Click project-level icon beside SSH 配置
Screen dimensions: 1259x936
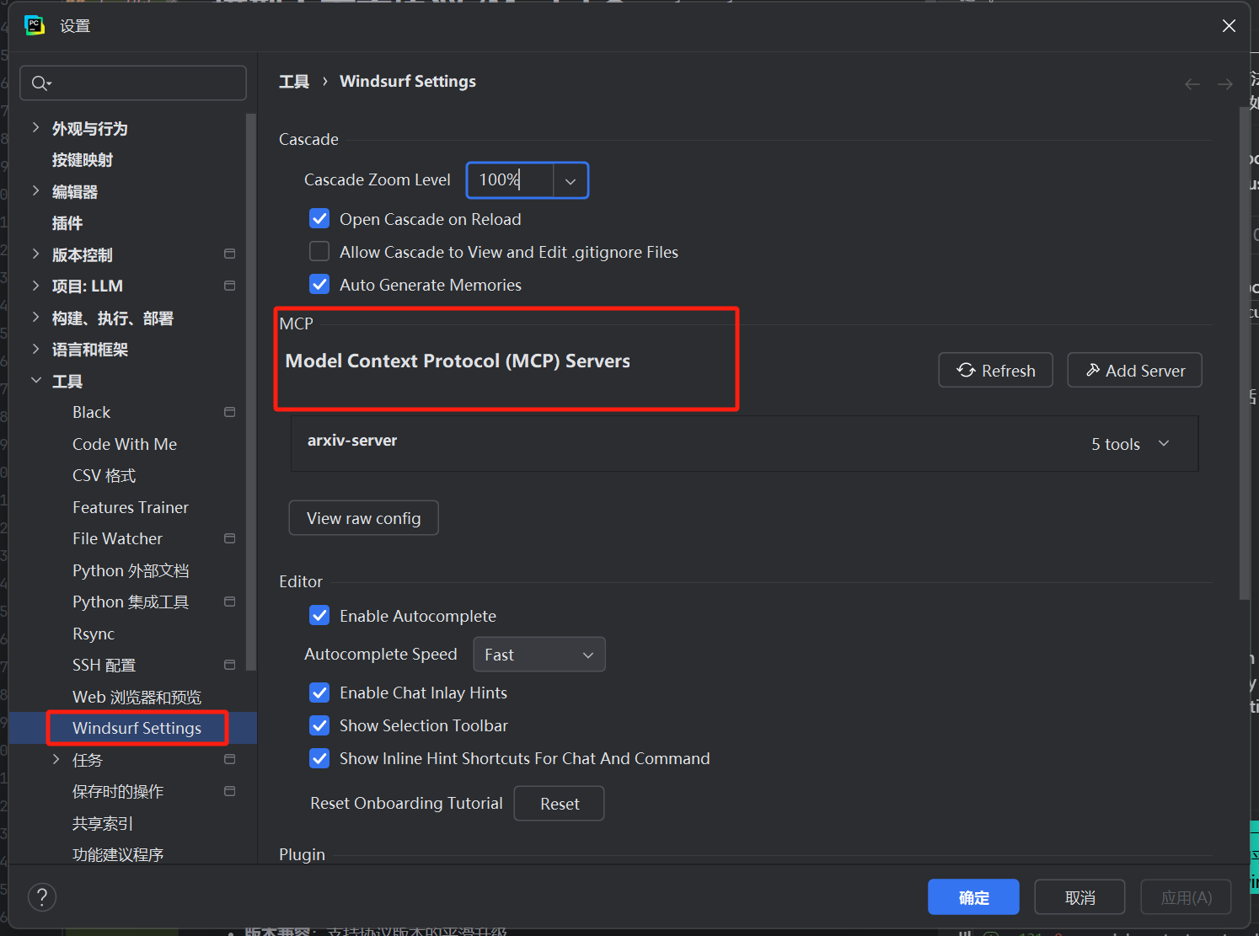(x=229, y=665)
